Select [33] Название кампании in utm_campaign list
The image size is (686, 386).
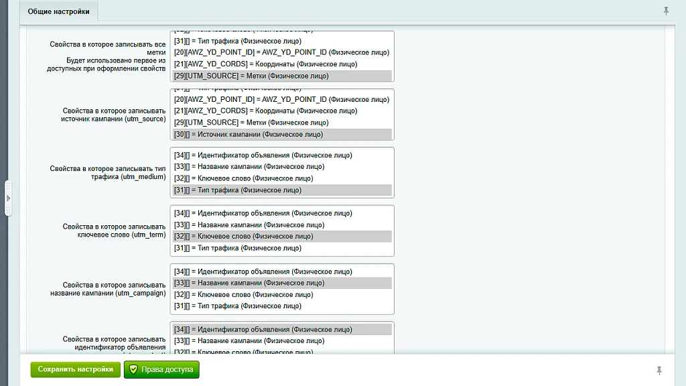(x=282, y=283)
